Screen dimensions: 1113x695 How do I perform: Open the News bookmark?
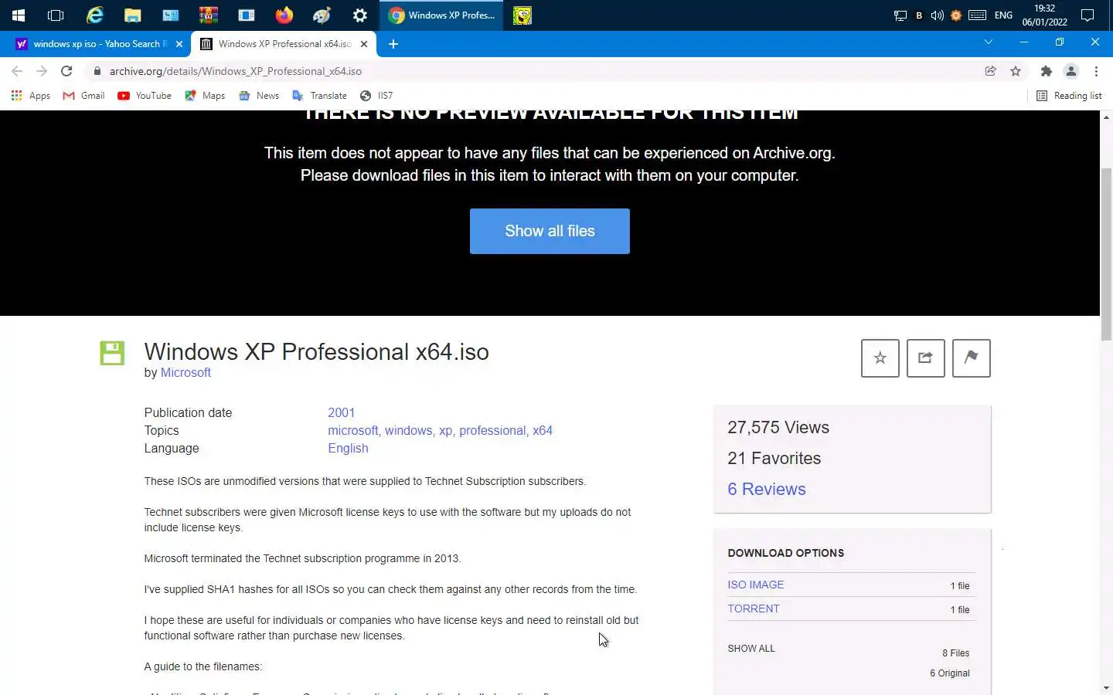pos(259,96)
